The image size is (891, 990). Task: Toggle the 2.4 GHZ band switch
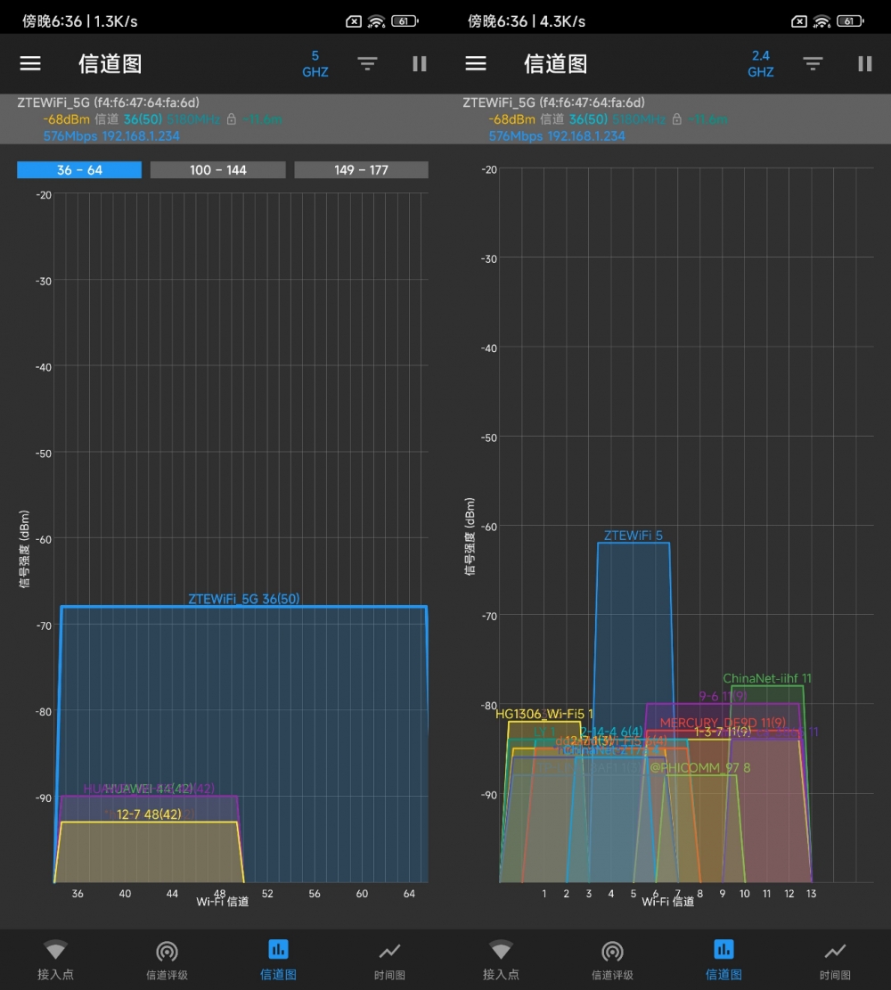[x=760, y=63]
